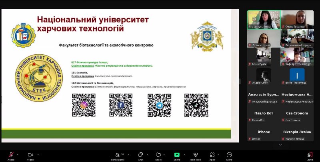Click green "Освітня програма" under 017
This screenshot has width=320, height=162.
click(x=82, y=66)
